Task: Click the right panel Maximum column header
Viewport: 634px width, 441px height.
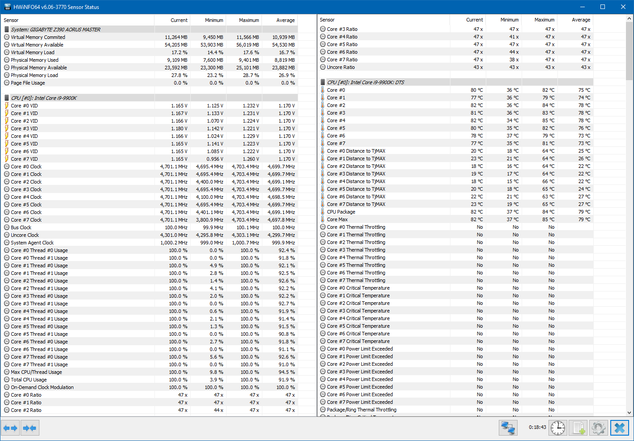Action: (540, 20)
